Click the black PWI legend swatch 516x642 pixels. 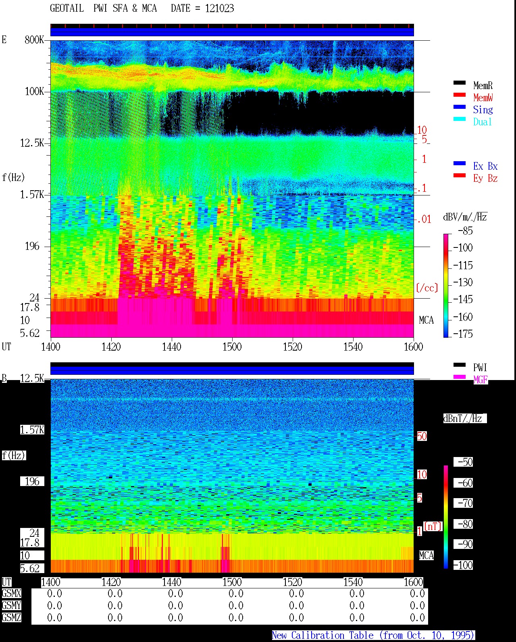460,365
